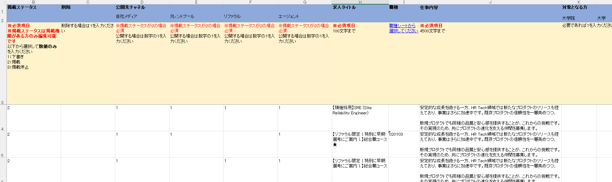The width and height of the screenshot is (612, 182).
Task: Click the row 3 header
Action: [3, 63]
